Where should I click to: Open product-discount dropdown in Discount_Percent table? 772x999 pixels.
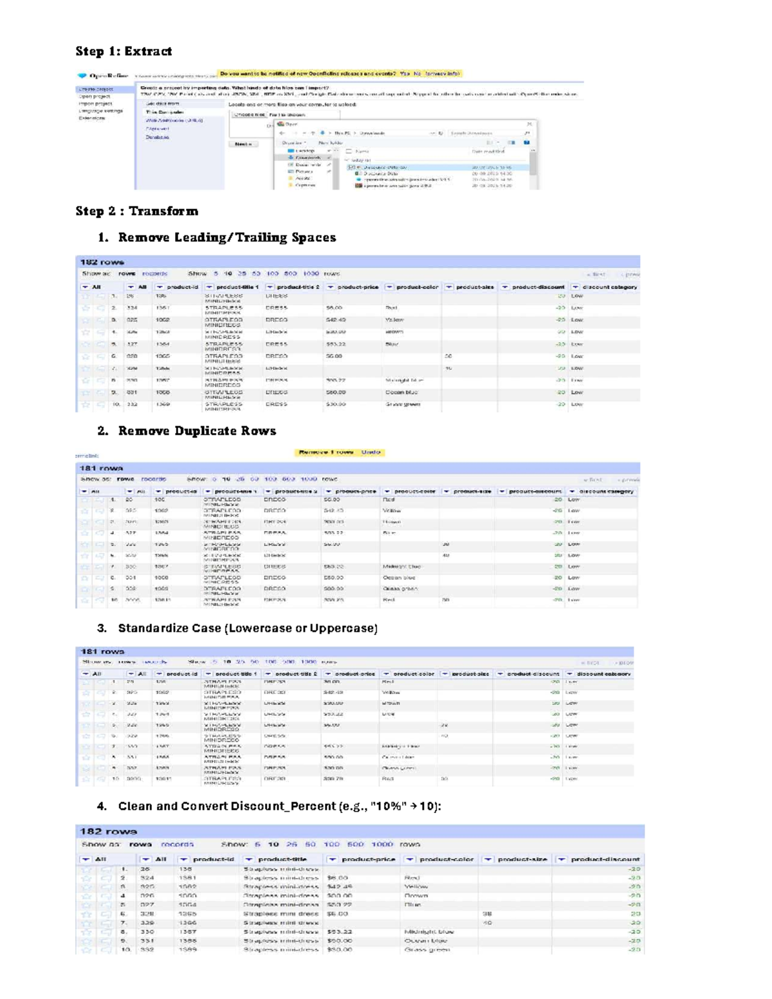(x=562, y=859)
